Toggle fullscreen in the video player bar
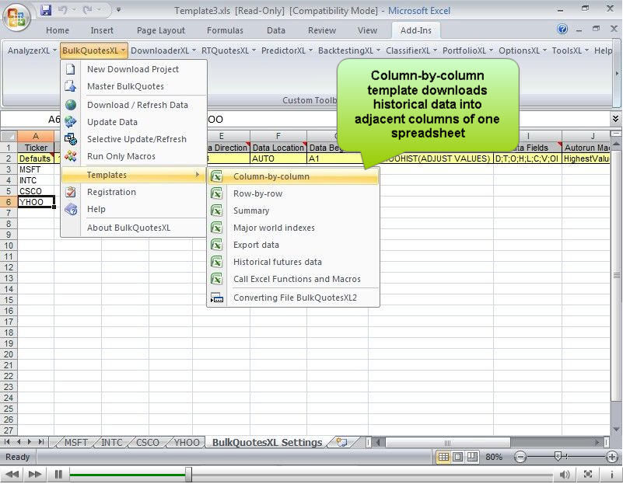The height and width of the screenshot is (484, 623). (588, 474)
